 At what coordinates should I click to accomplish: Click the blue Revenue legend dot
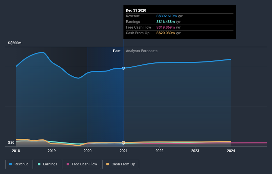coord(11,164)
